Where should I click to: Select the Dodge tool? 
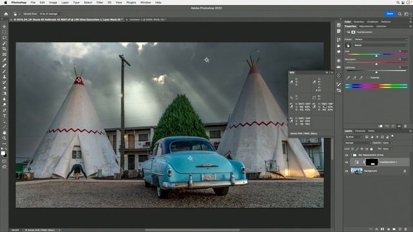(5, 104)
